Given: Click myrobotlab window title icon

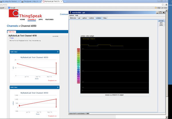Looking at the screenshot, I should point(71,13).
